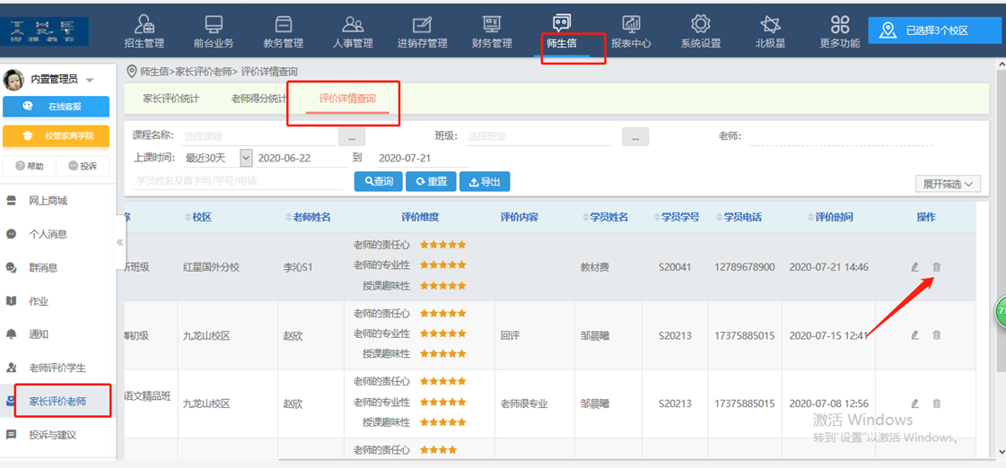The width and height of the screenshot is (1006, 468).
Task: Edit evaluation dated 2020-07-08 12:56
Action: 914,403
